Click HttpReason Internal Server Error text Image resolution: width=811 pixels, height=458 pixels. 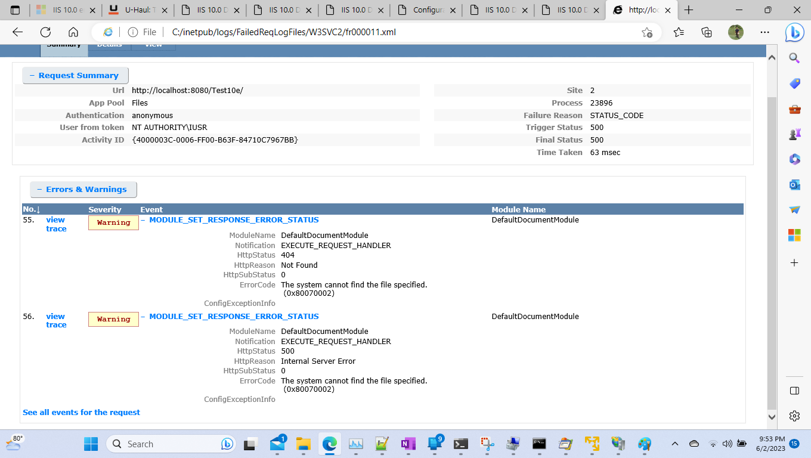[318, 361]
